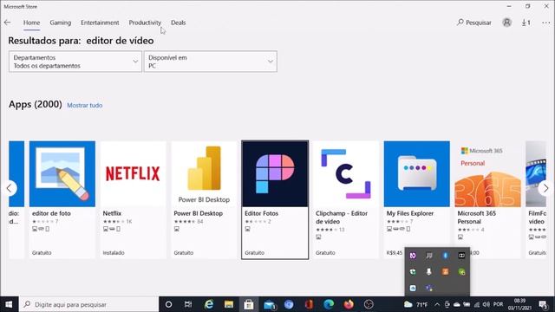Click the Netflix Instalado label
Viewport: 555px width, 312px height.
[x=114, y=252]
